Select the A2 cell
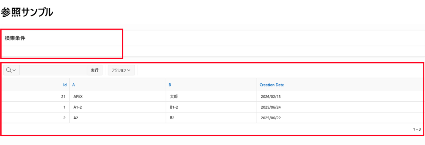The height and width of the screenshot is (145, 425). 76,118
